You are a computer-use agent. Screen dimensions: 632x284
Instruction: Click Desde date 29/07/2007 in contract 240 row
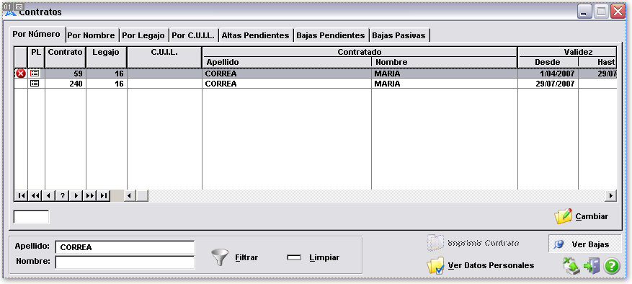point(548,84)
